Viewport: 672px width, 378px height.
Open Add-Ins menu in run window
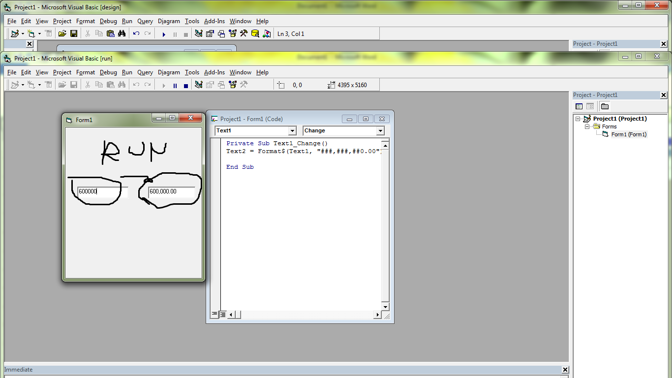click(x=214, y=72)
